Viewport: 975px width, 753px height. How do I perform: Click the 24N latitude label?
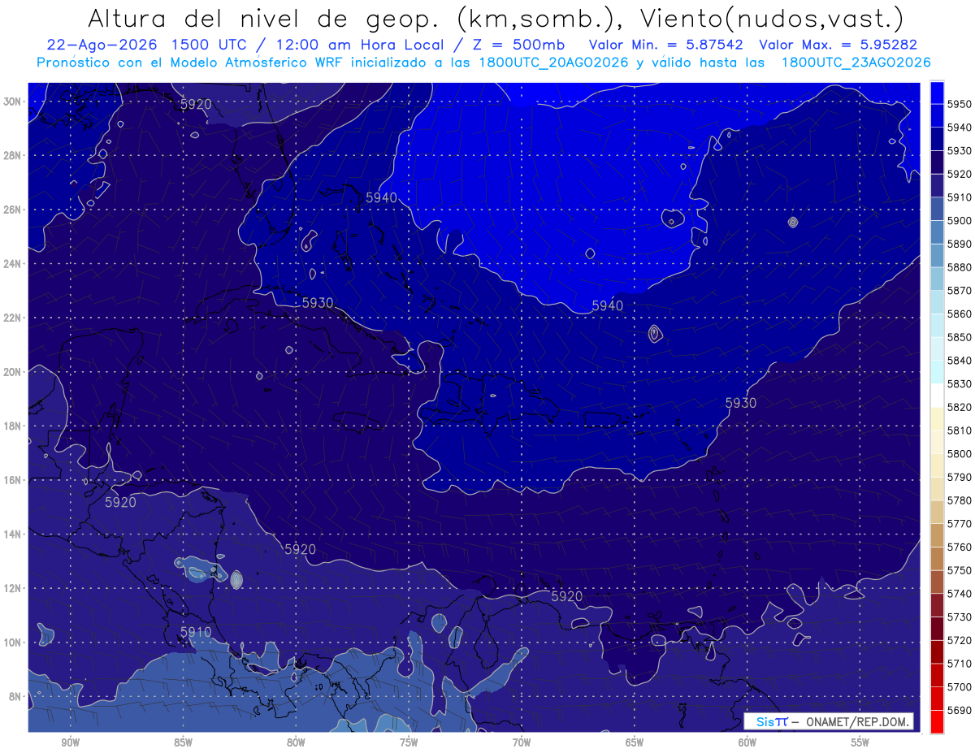14,264
